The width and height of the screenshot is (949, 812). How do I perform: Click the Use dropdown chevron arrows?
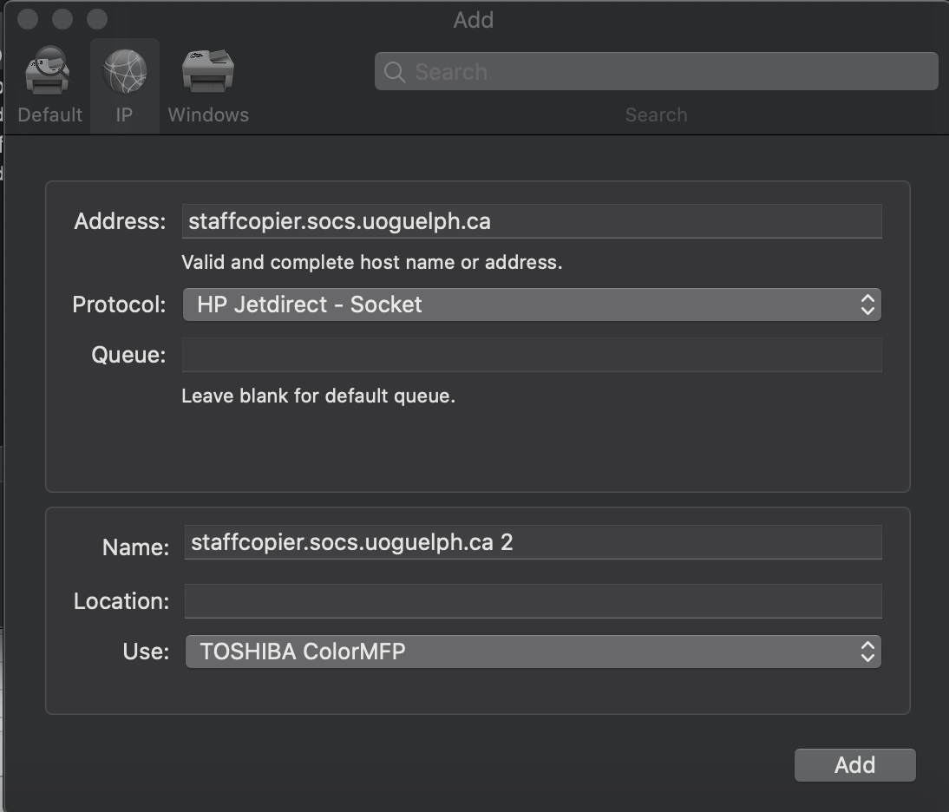pyautogui.click(x=867, y=652)
